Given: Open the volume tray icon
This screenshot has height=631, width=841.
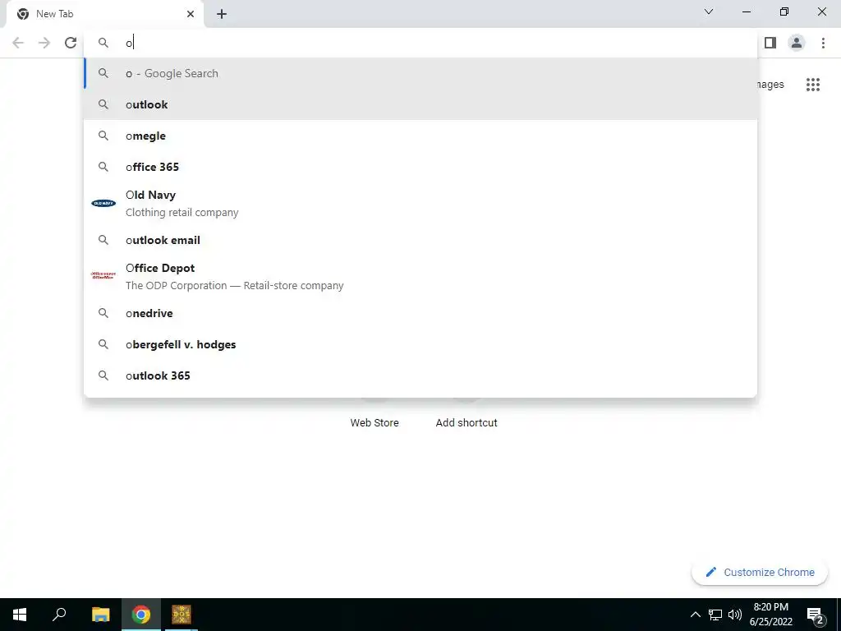Looking at the screenshot, I should coord(735,615).
